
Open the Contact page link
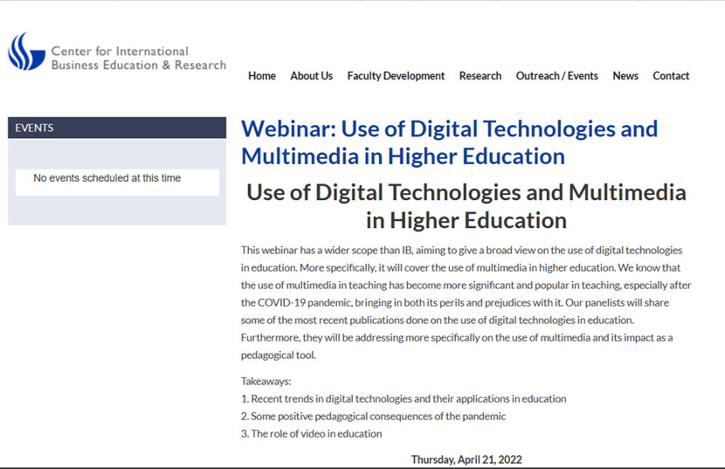pos(671,76)
